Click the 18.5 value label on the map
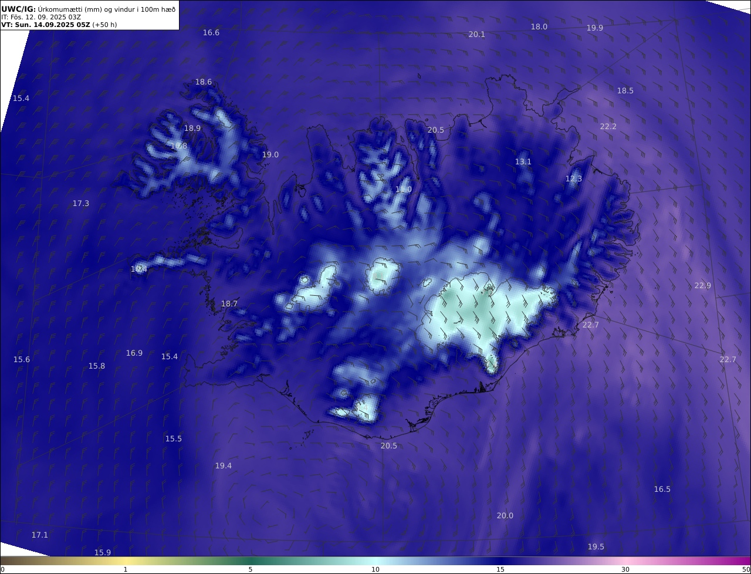Viewport: 751px width, 574px height. [625, 91]
